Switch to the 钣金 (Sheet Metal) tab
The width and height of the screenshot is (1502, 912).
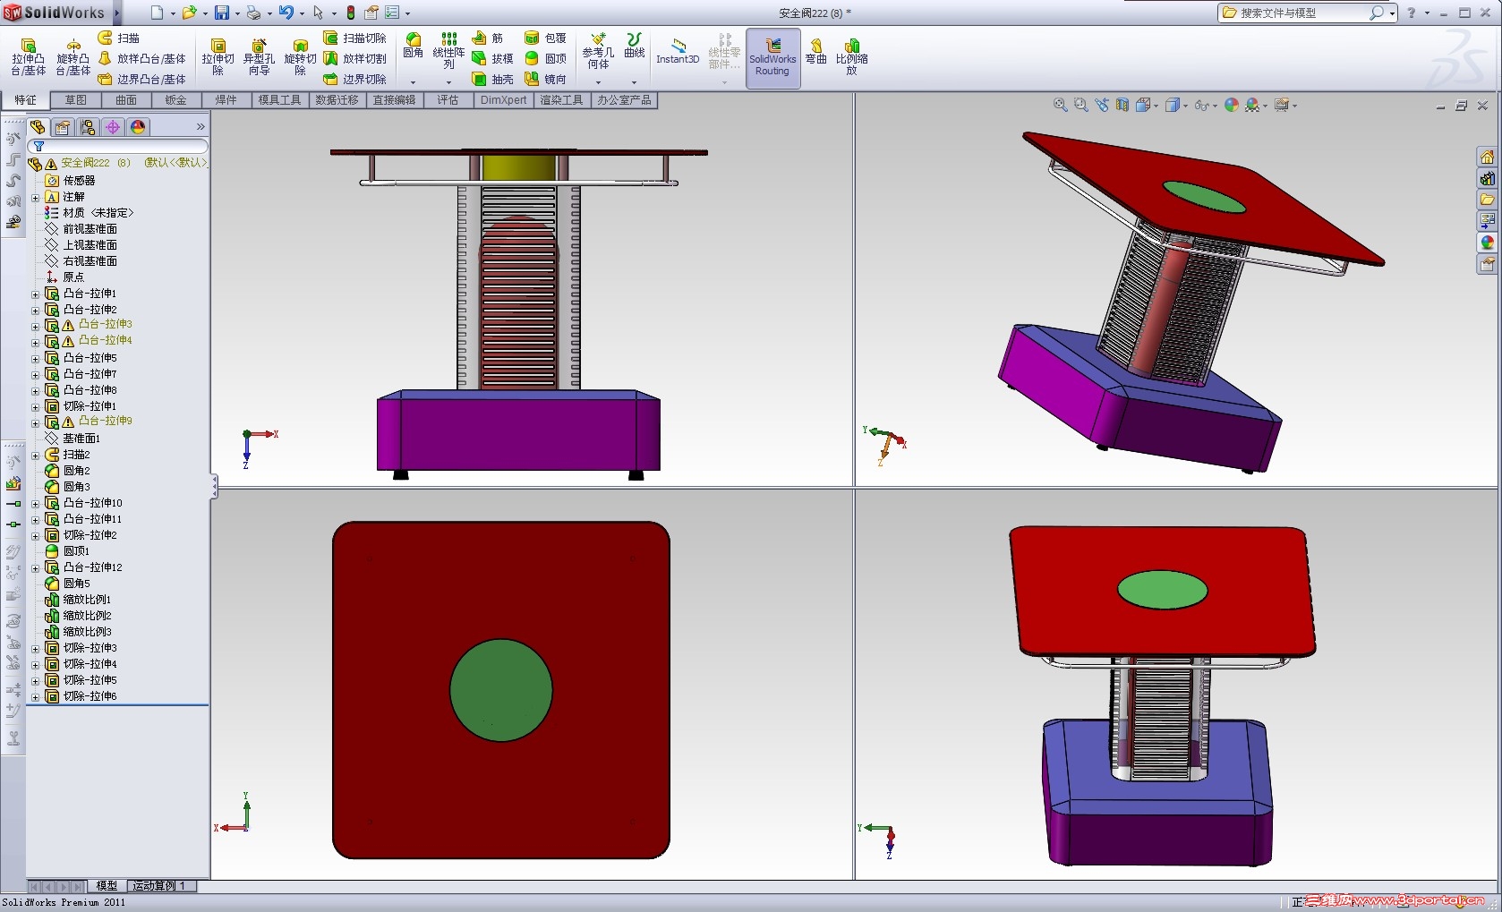(x=176, y=100)
